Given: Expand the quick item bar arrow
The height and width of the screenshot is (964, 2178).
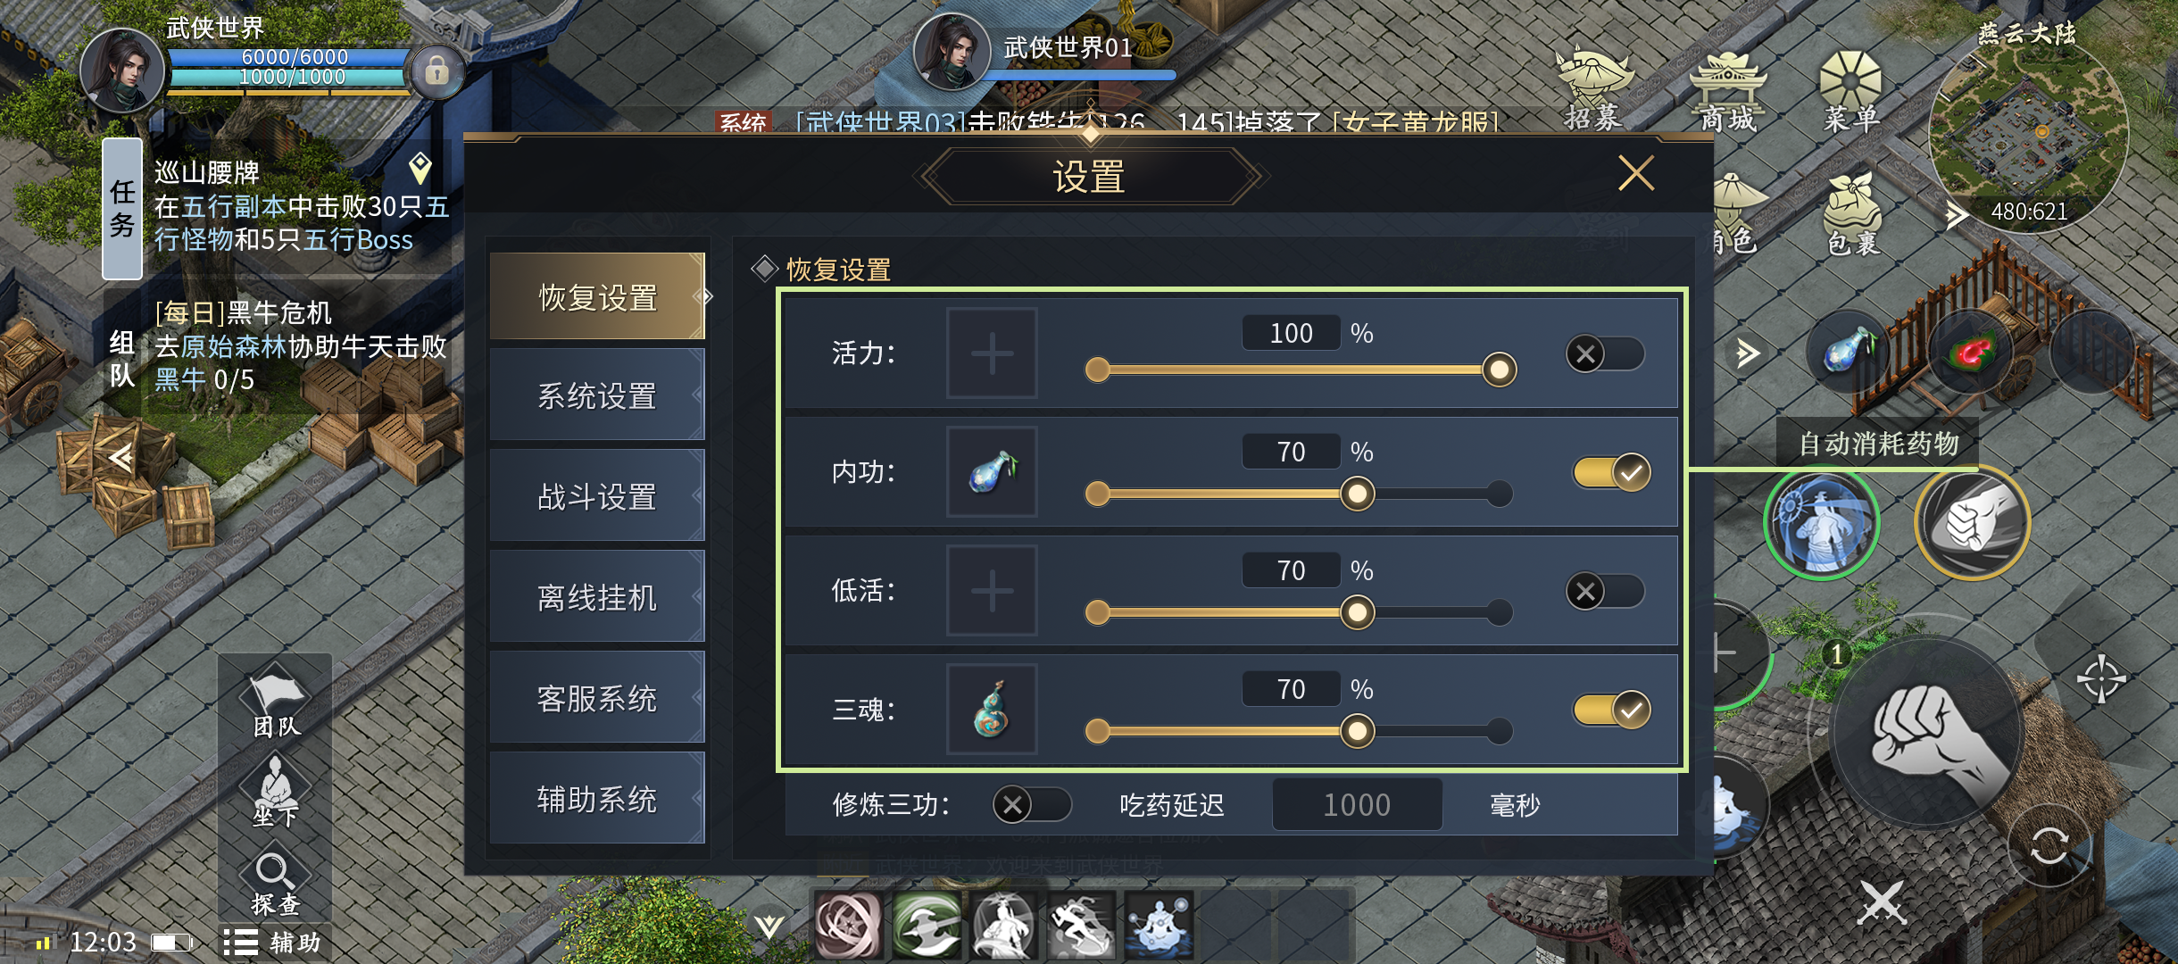Looking at the screenshot, I should 1747,353.
